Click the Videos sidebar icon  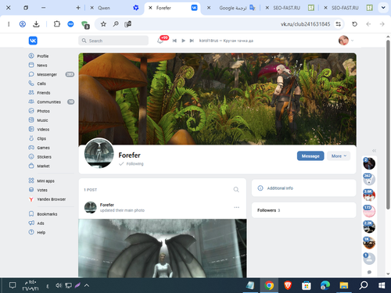31,129
